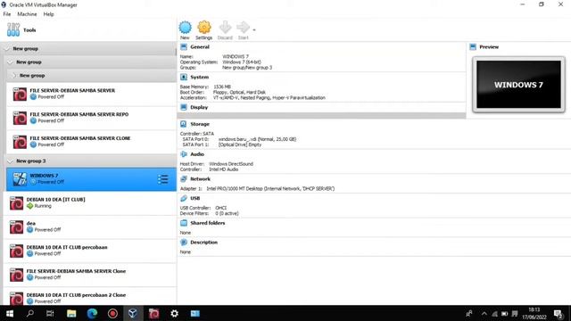Select FILE SERVER-DEBIAN SAMBA SERVER machine
571x321 pixels.
coord(91,94)
